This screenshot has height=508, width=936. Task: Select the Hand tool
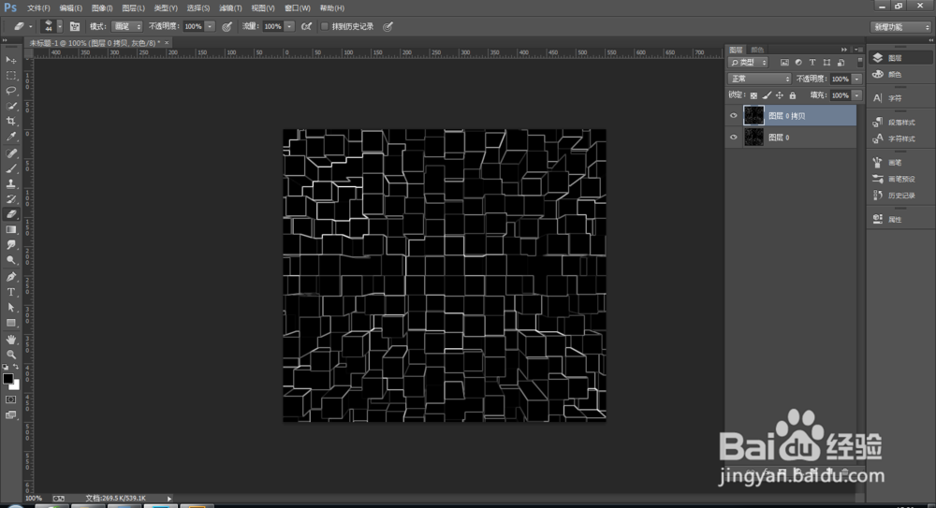coord(10,339)
